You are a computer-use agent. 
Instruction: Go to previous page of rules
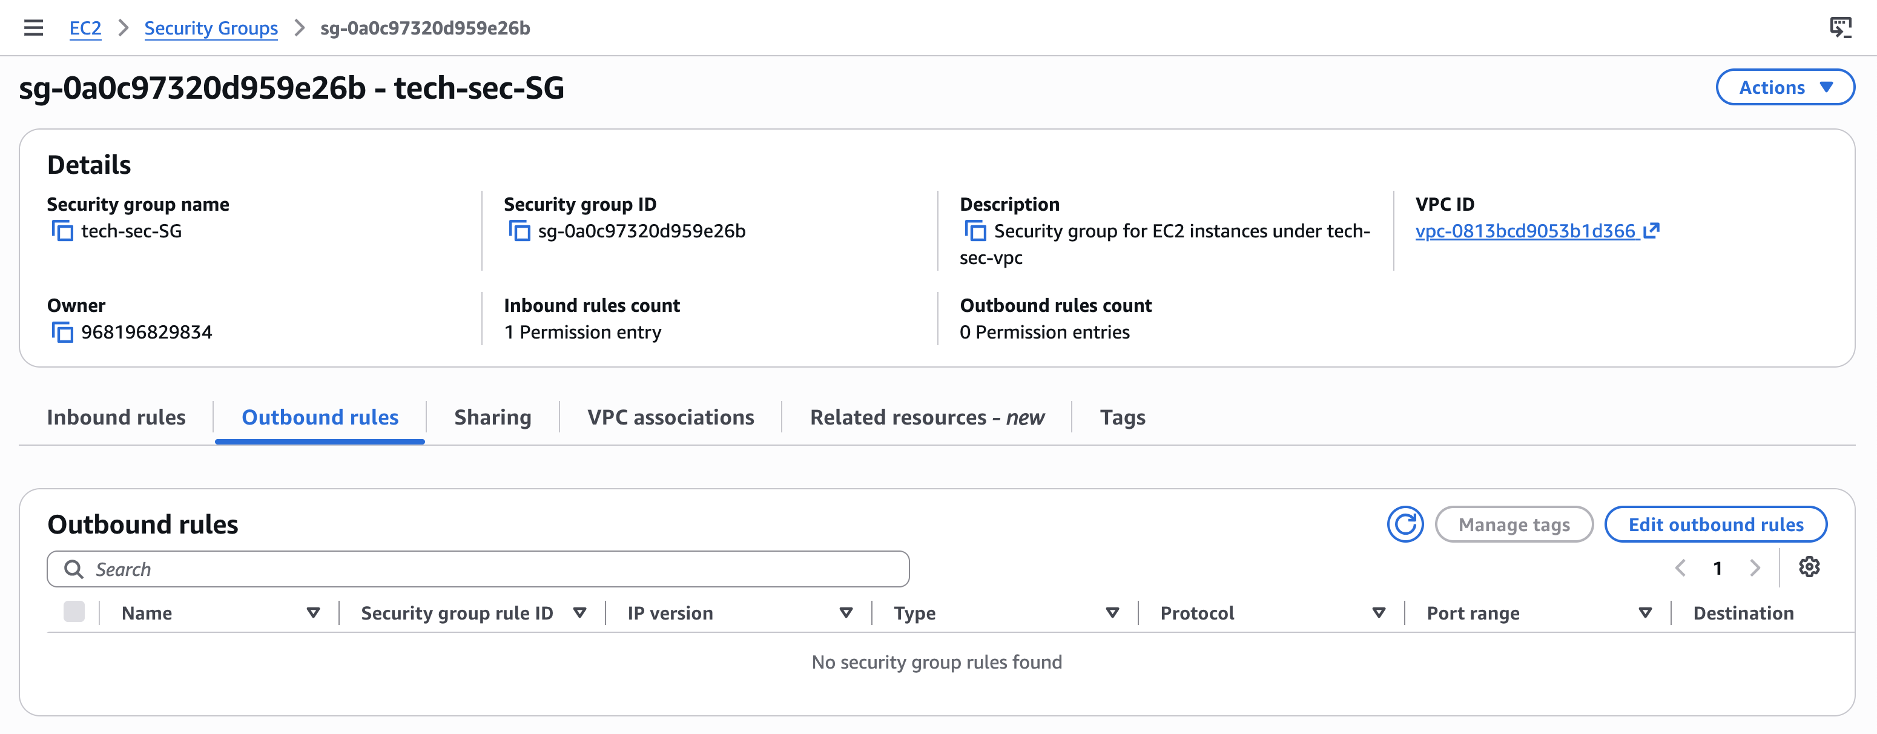point(1680,568)
